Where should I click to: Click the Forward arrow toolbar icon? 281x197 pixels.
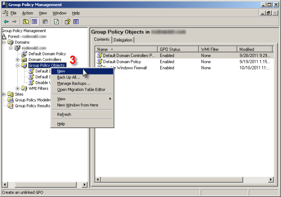coord(14,21)
